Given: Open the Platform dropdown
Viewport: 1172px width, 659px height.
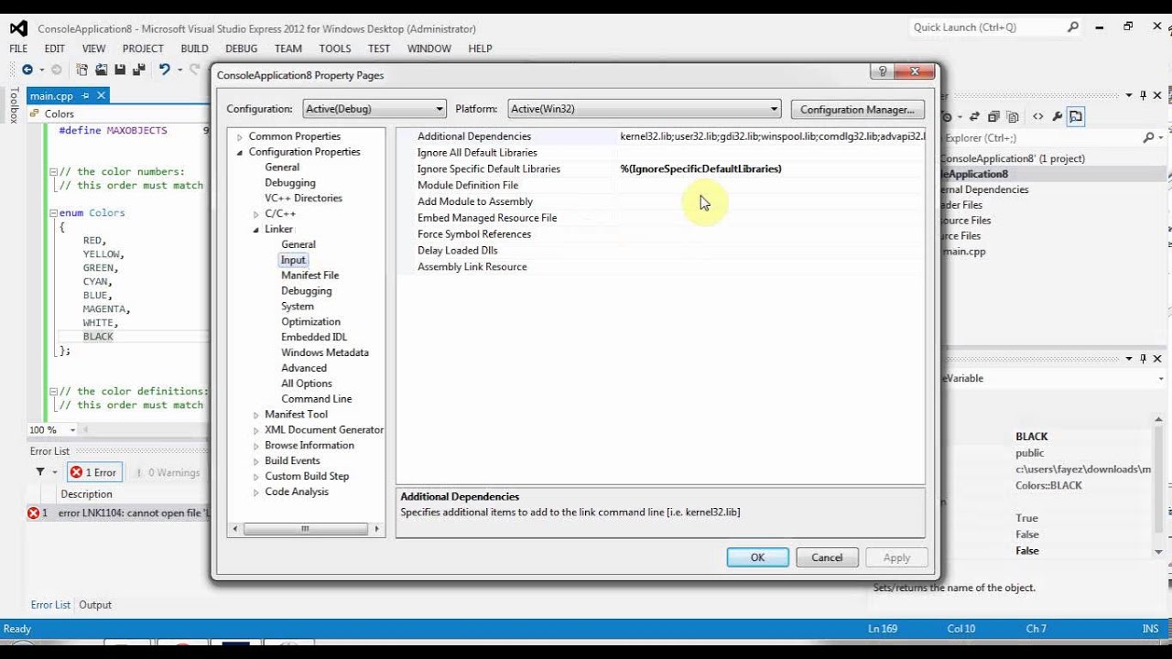Looking at the screenshot, I should tap(645, 109).
